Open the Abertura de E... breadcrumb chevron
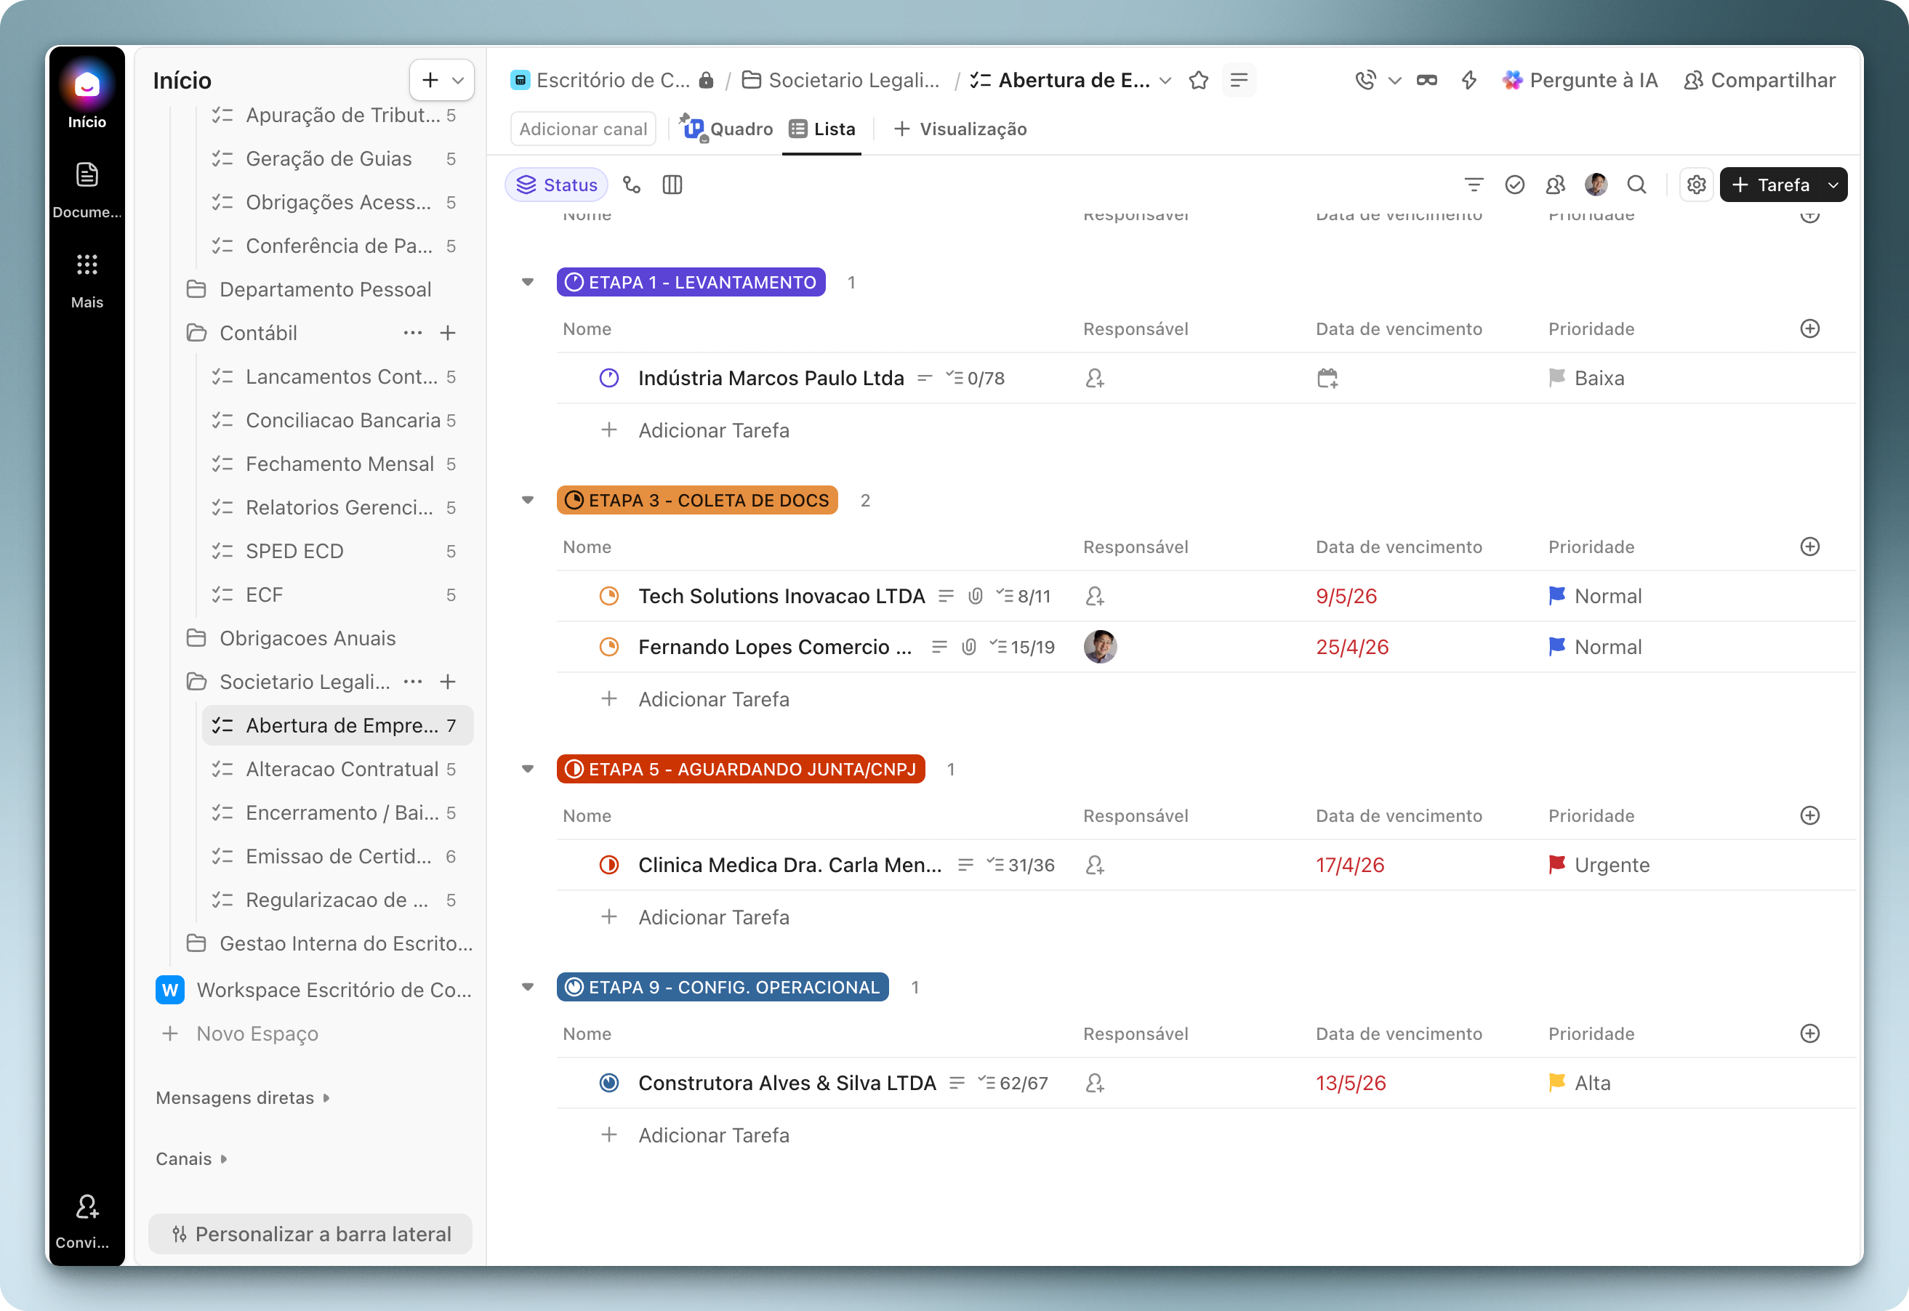1909x1311 pixels. click(1165, 81)
